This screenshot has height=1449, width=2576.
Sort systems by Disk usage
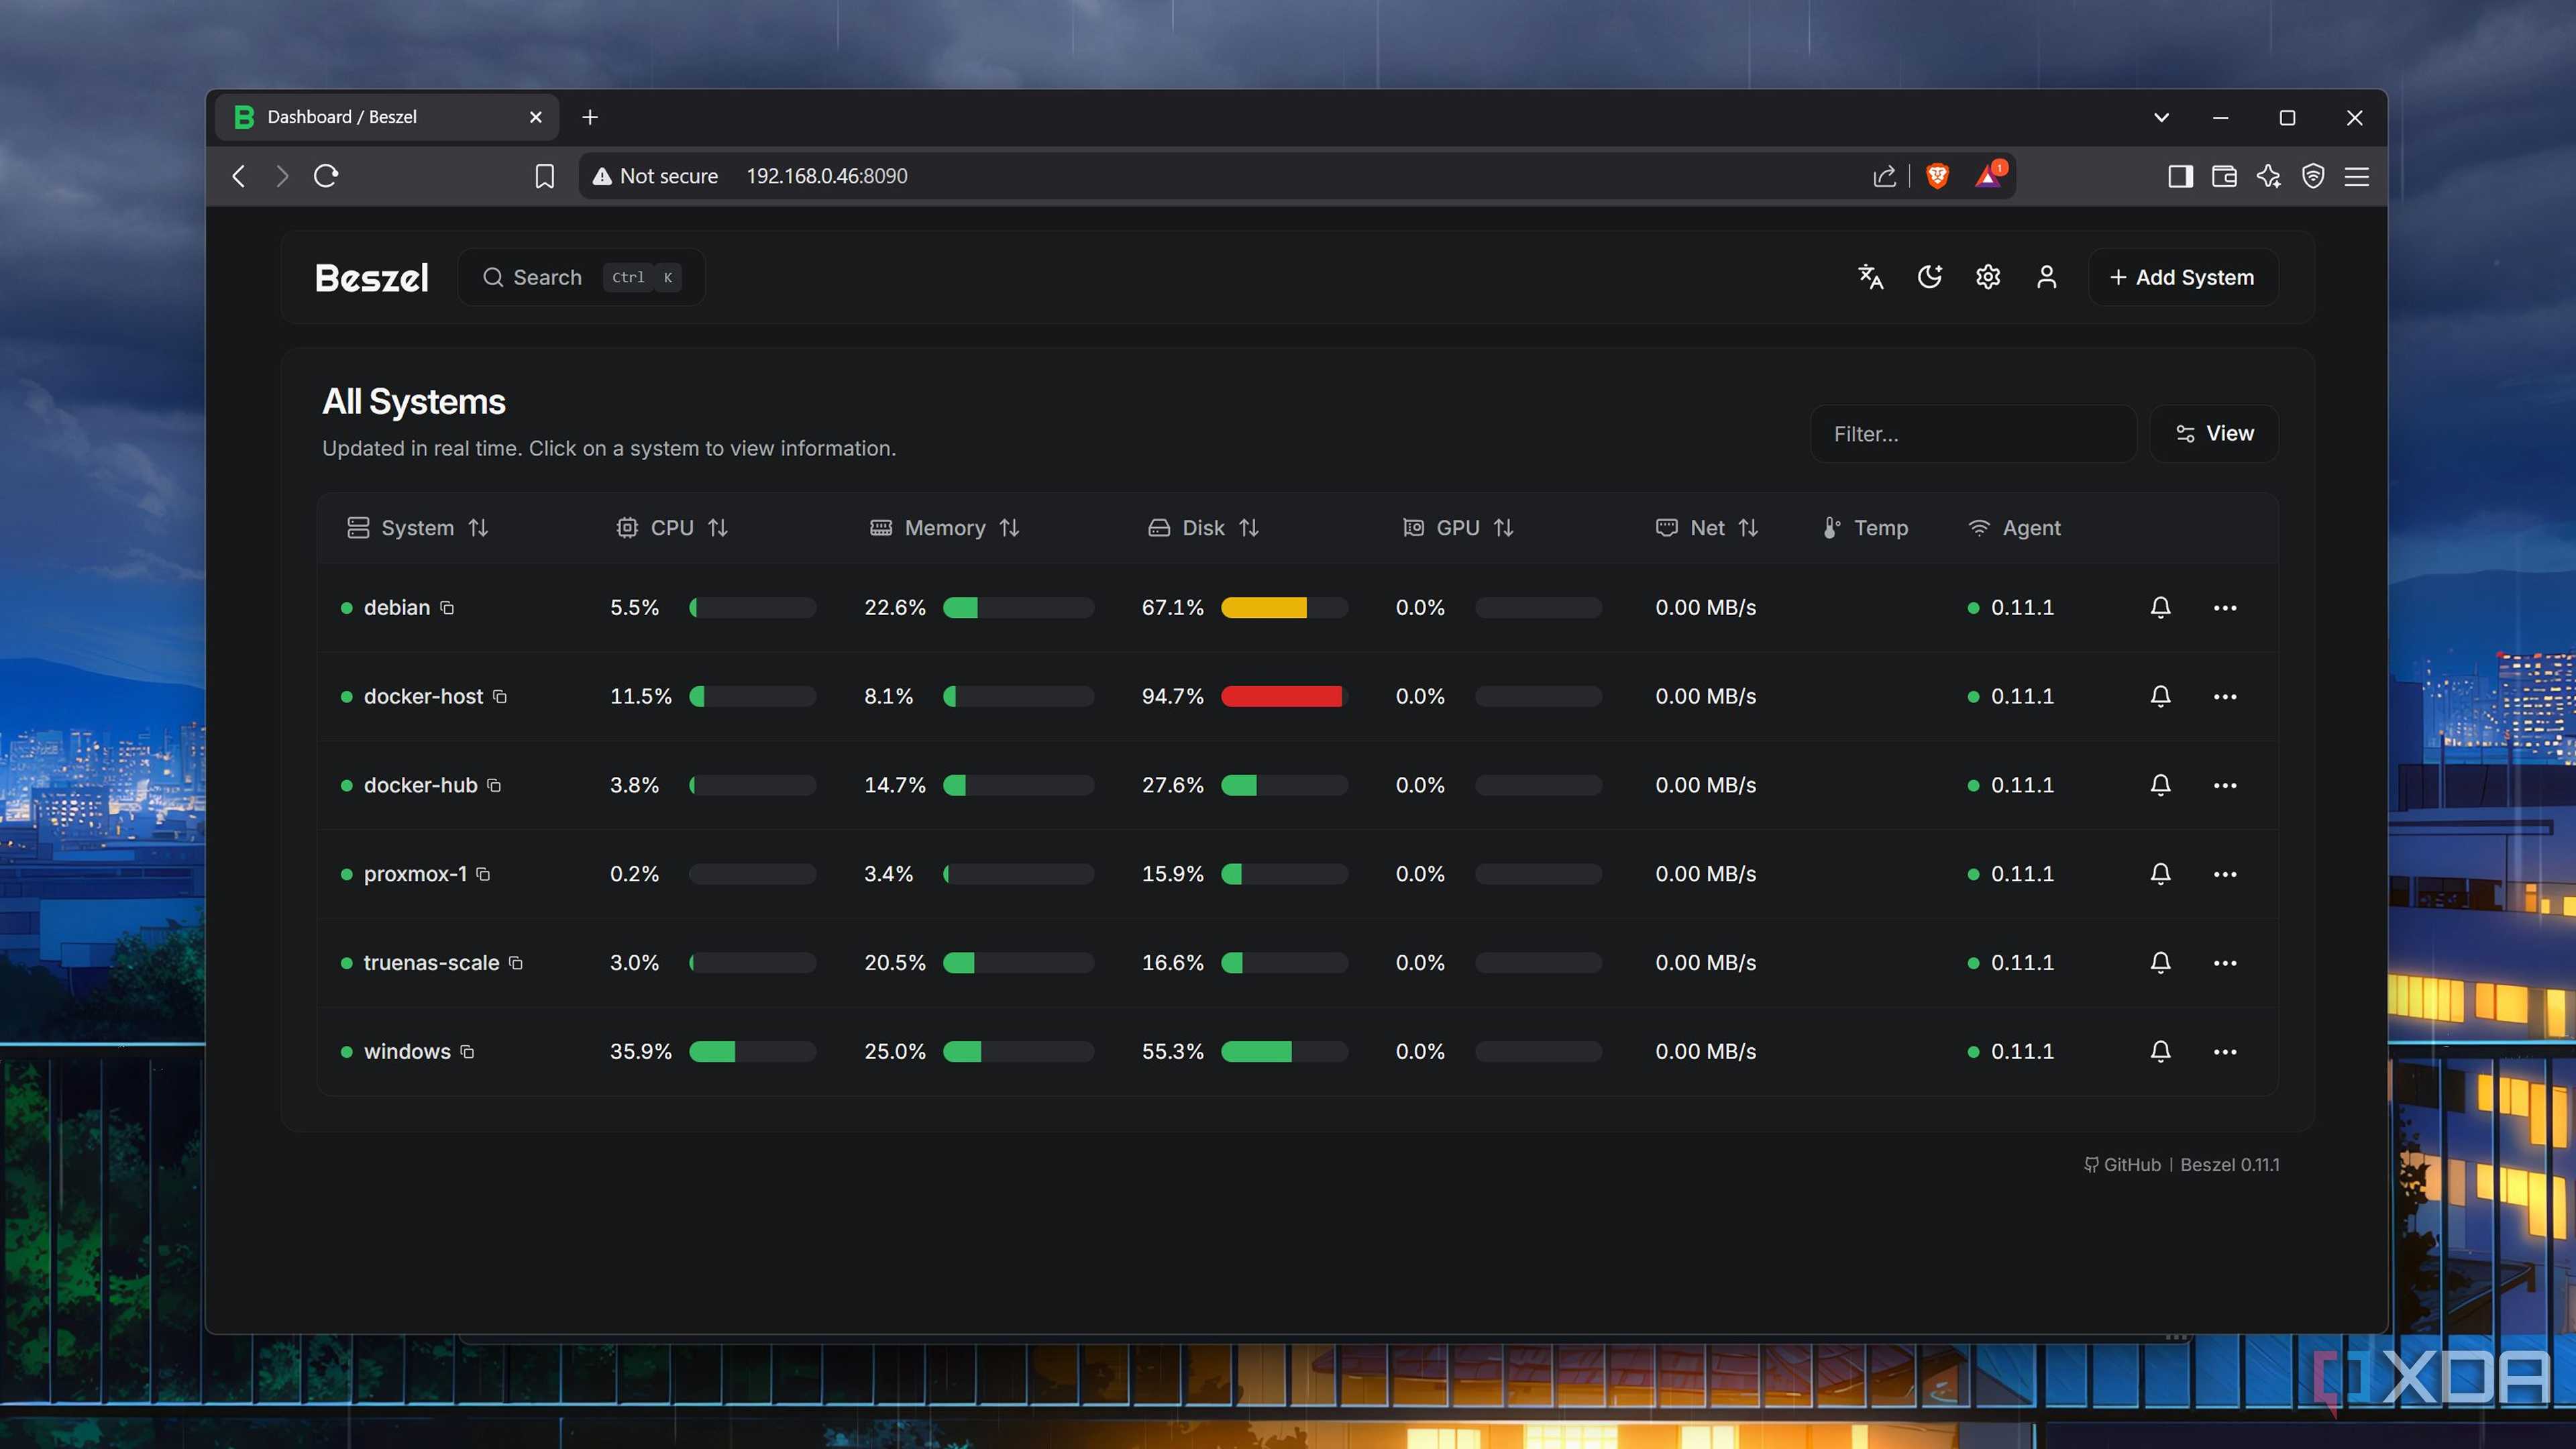click(x=1250, y=527)
